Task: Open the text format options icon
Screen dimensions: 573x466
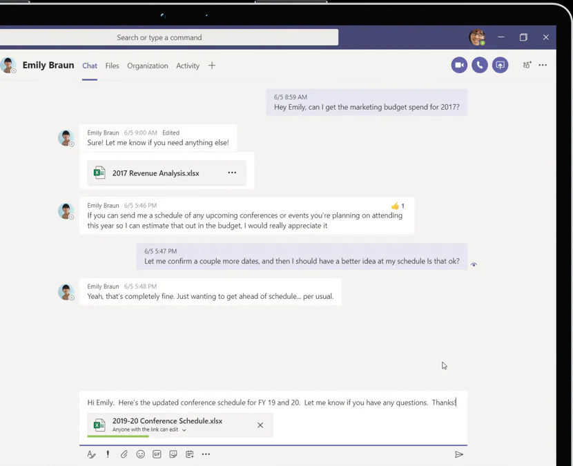Action: 91,454
